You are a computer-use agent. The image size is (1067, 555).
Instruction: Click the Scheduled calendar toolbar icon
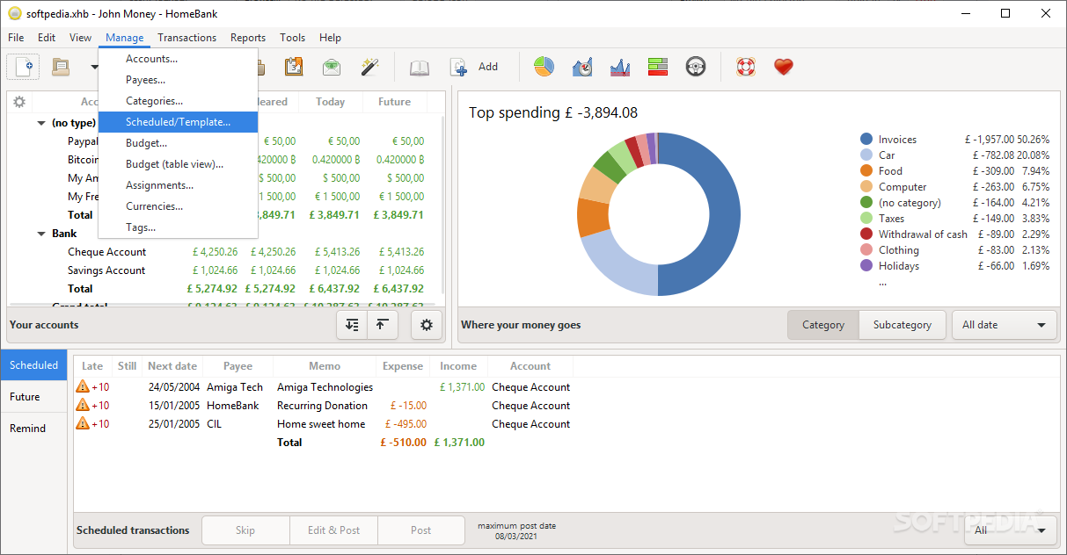pos(294,67)
